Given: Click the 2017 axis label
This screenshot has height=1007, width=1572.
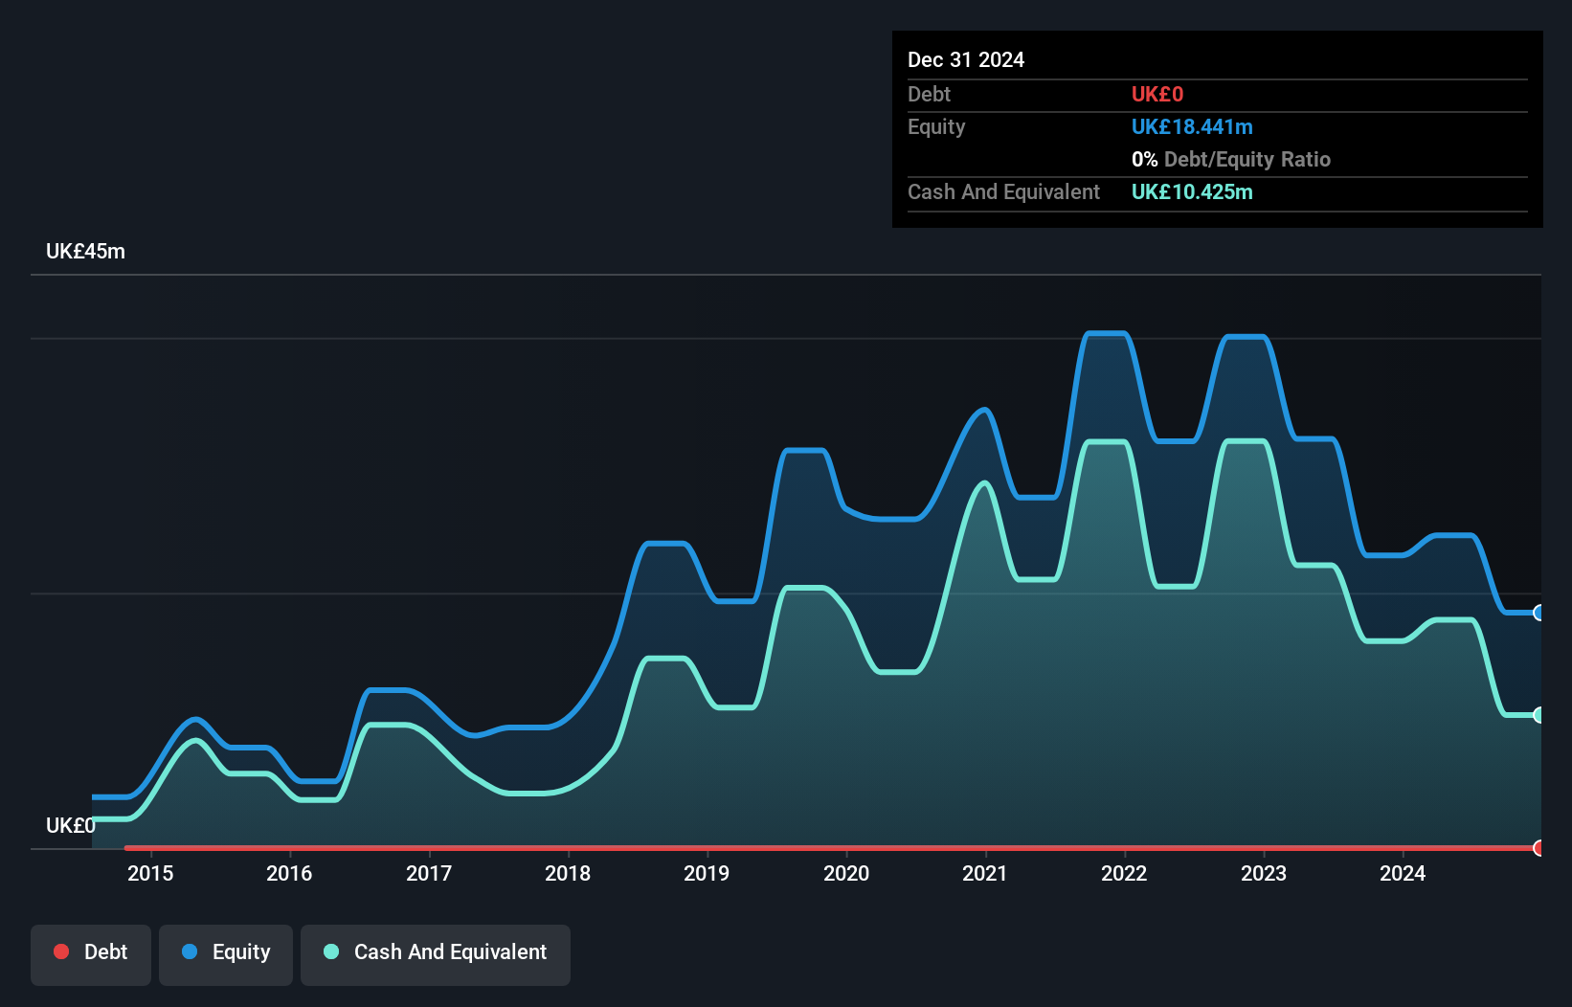Looking at the screenshot, I should pos(429,873).
